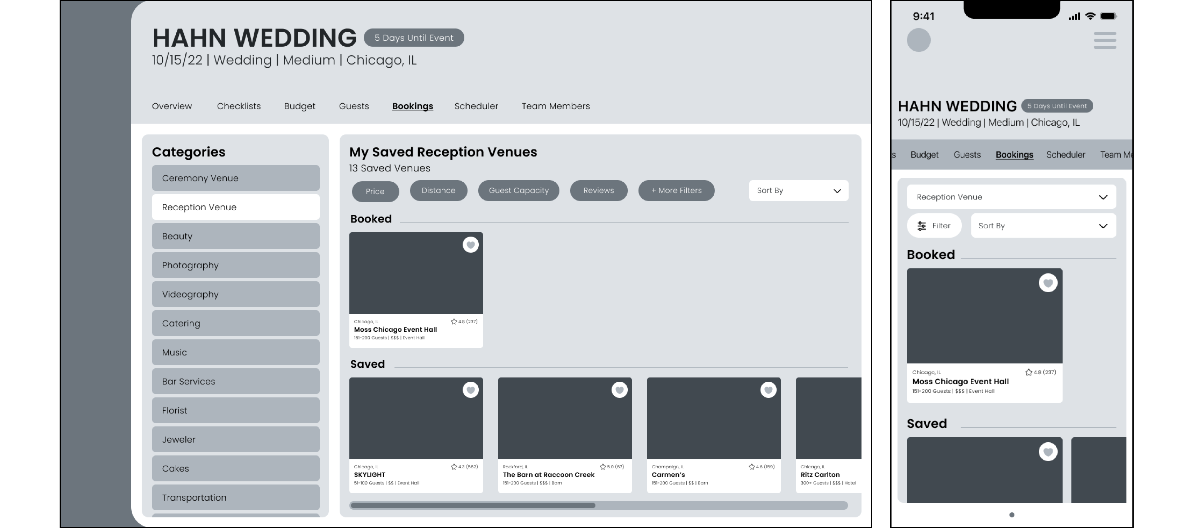Switch to the Overview tab
This screenshot has height=528, width=1192.
tap(172, 106)
